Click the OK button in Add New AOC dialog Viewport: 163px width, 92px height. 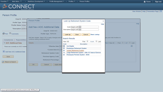(x=33, y=65)
